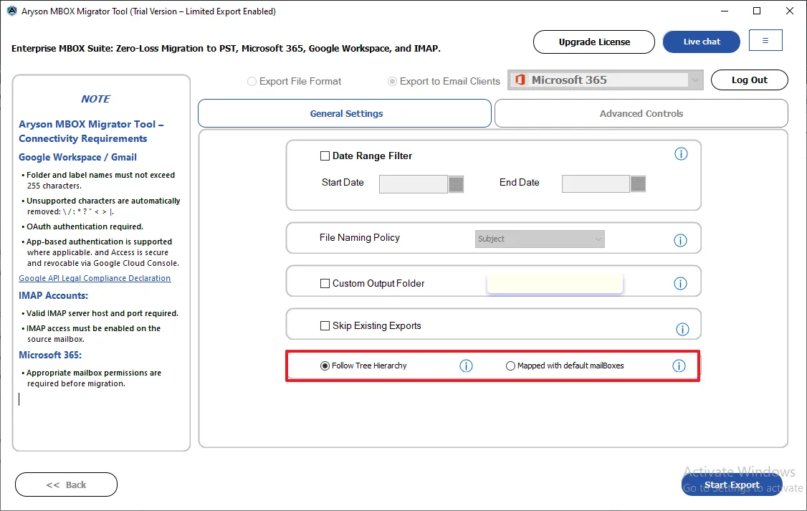Open Google API Legal Compliance Declaration link
807x511 pixels.
click(x=95, y=278)
